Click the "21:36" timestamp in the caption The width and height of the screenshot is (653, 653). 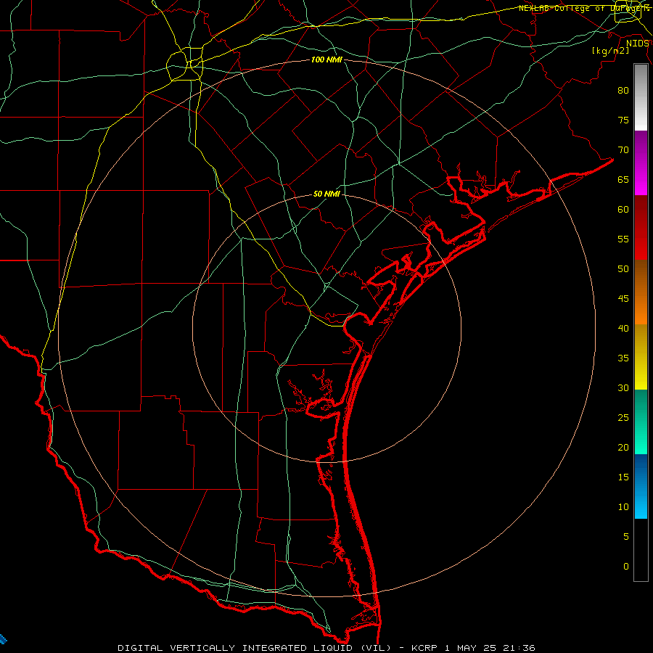pyautogui.click(x=520, y=648)
